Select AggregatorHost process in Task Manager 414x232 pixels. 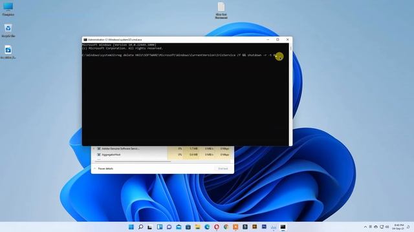[162, 155]
